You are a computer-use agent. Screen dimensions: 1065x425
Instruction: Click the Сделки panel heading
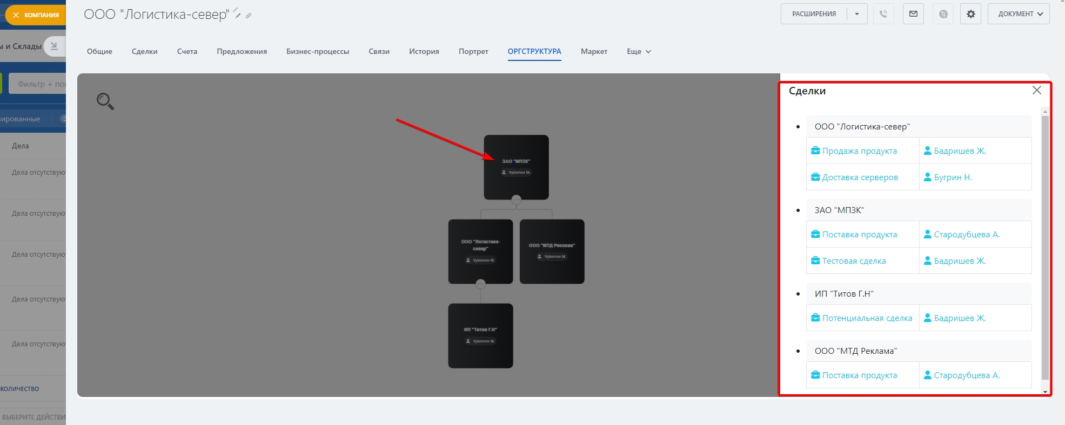(x=807, y=91)
